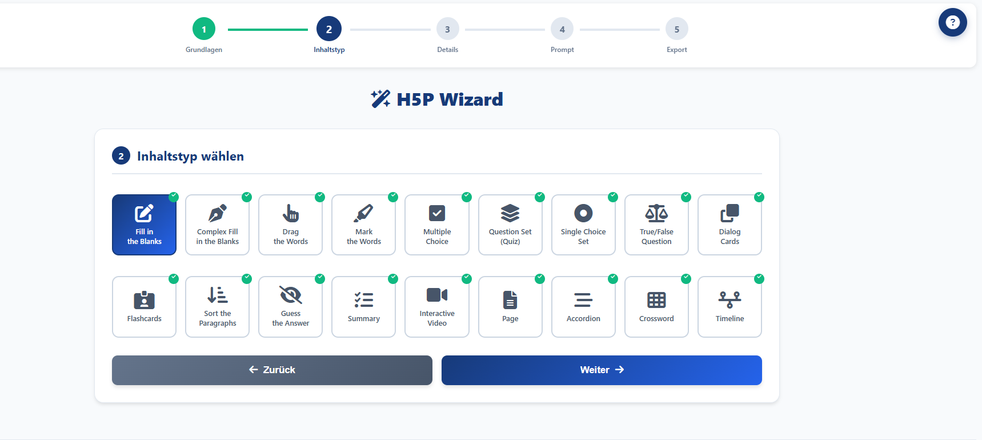Viewport: 982px width, 440px height.
Task: Open the help question mark button
Action: [952, 22]
